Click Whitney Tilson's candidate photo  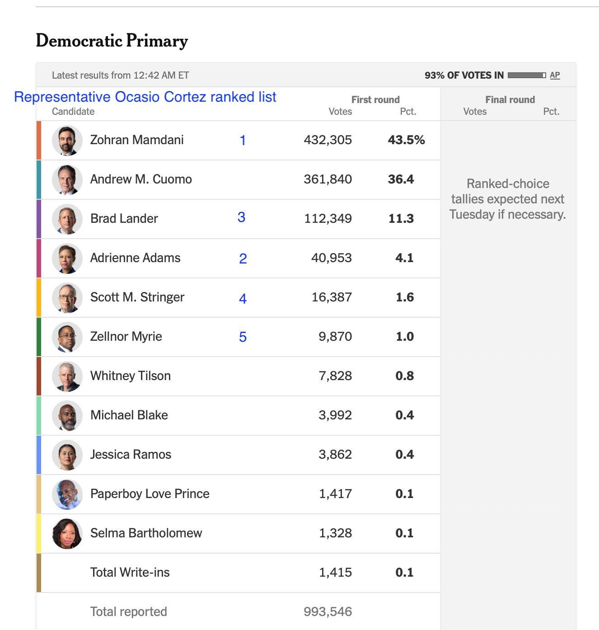point(67,376)
